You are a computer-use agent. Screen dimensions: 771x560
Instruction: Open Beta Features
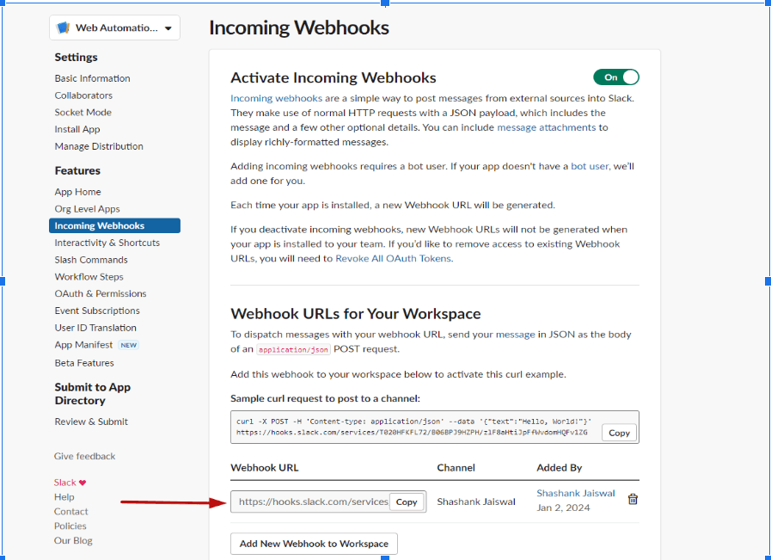[x=84, y=363]
